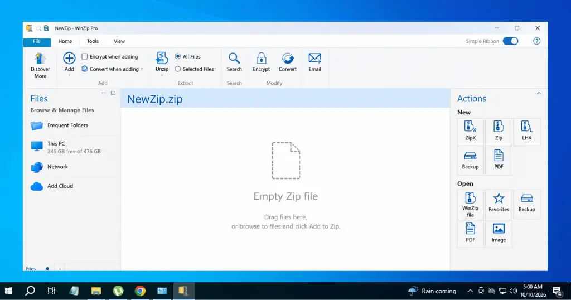Viewport: 571px width, 300px height.
Task: Open a WinZip file from Actions
Action: [x=470, y=204]
